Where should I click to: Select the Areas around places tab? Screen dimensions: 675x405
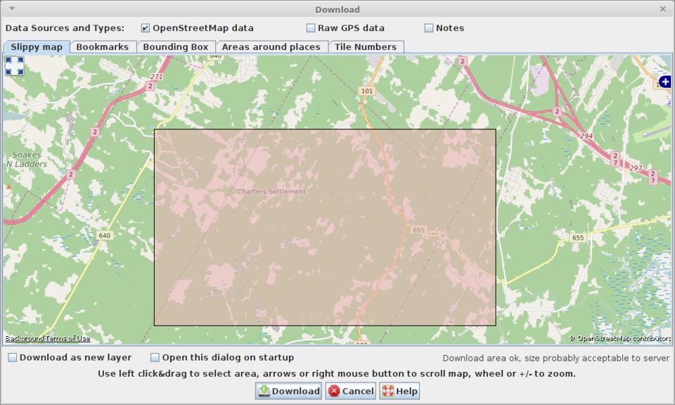pyautogui.click(x=271, y=47)
